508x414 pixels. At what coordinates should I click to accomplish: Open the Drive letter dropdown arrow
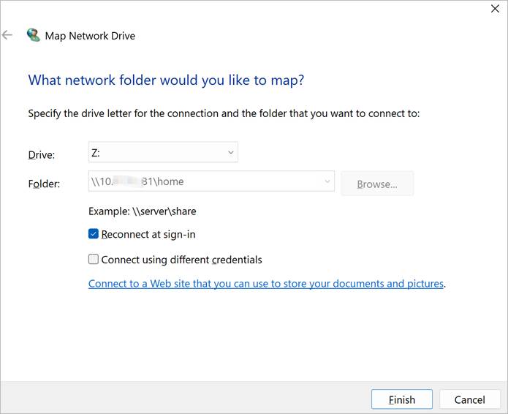[x=230, y=153]
